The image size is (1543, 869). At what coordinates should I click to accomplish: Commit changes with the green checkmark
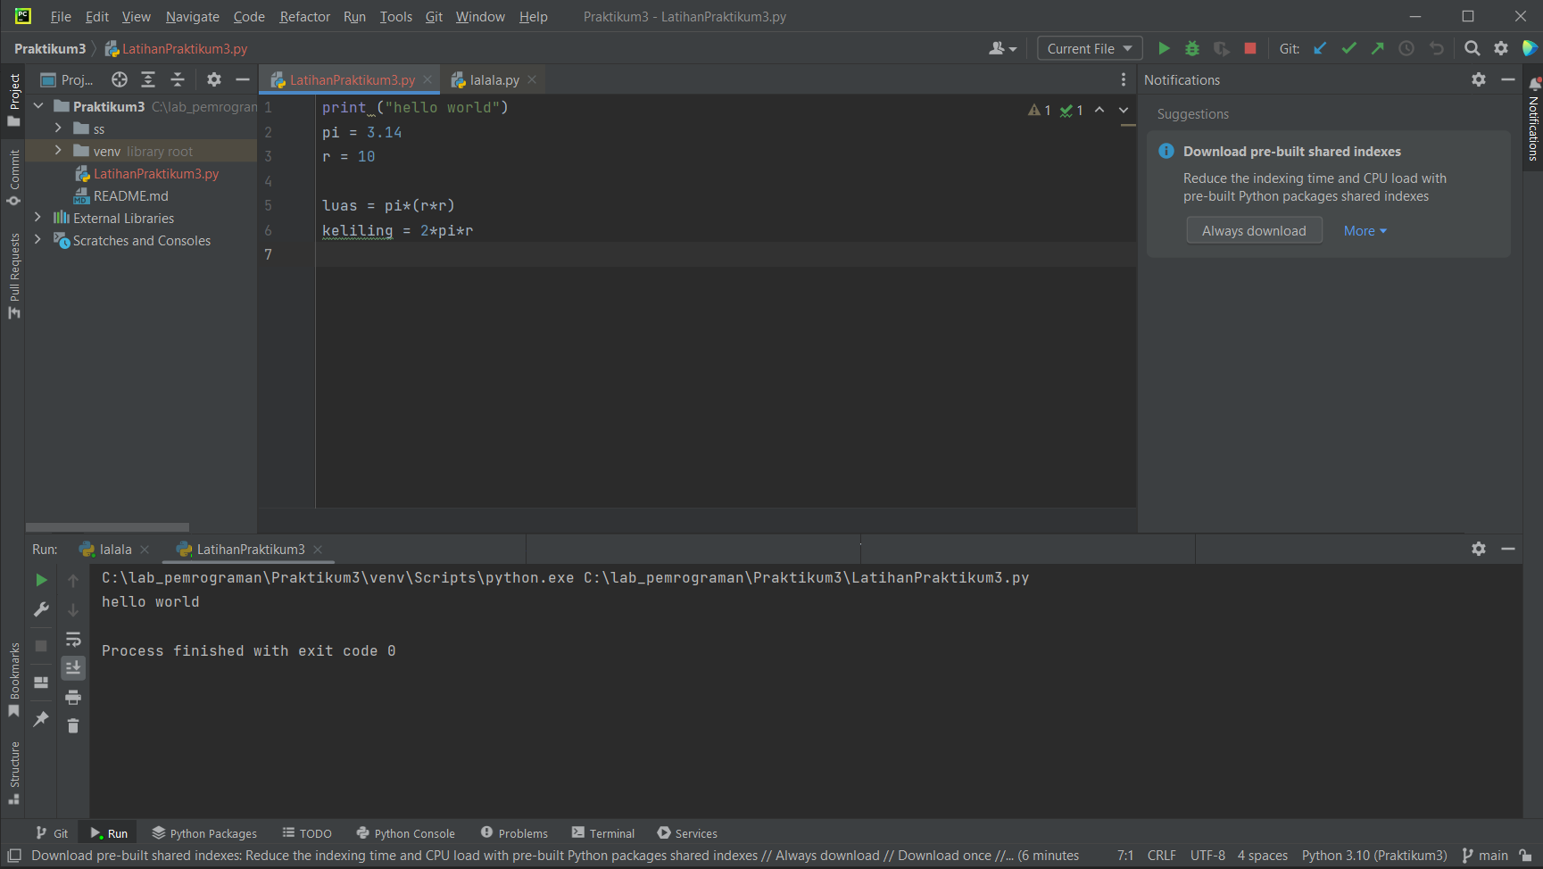point(1349,48)
